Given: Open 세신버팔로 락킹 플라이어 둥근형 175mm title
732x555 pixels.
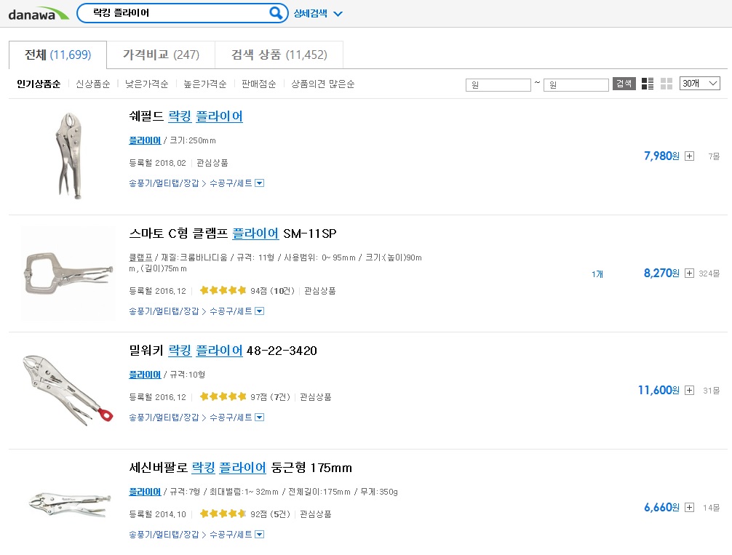Looking at the screenshot, I should click(240, 468).
